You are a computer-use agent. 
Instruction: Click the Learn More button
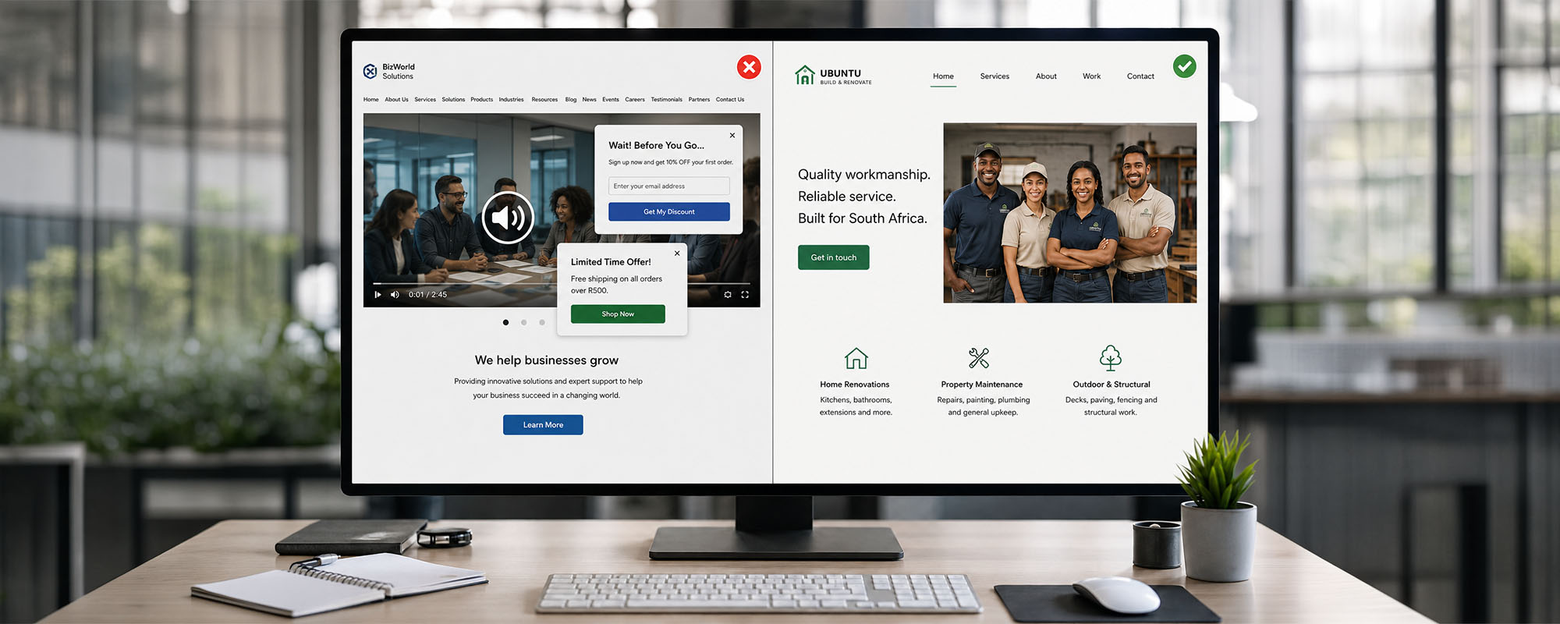coord(543,425)
